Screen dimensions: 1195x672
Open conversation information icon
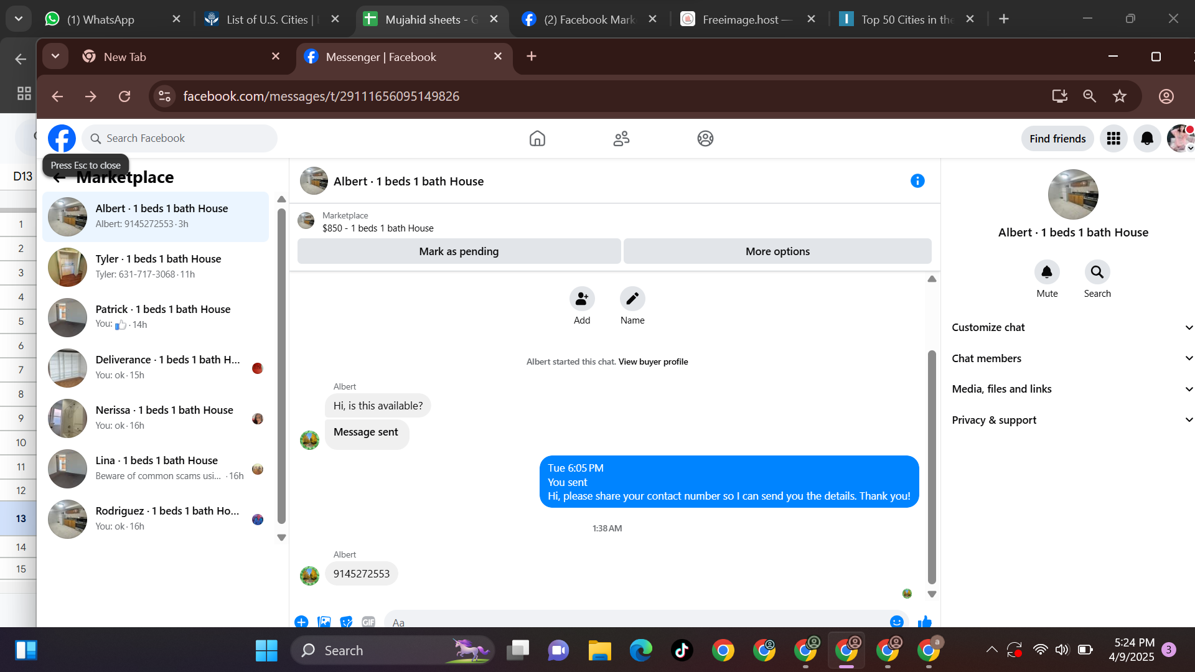coord(917,181)
